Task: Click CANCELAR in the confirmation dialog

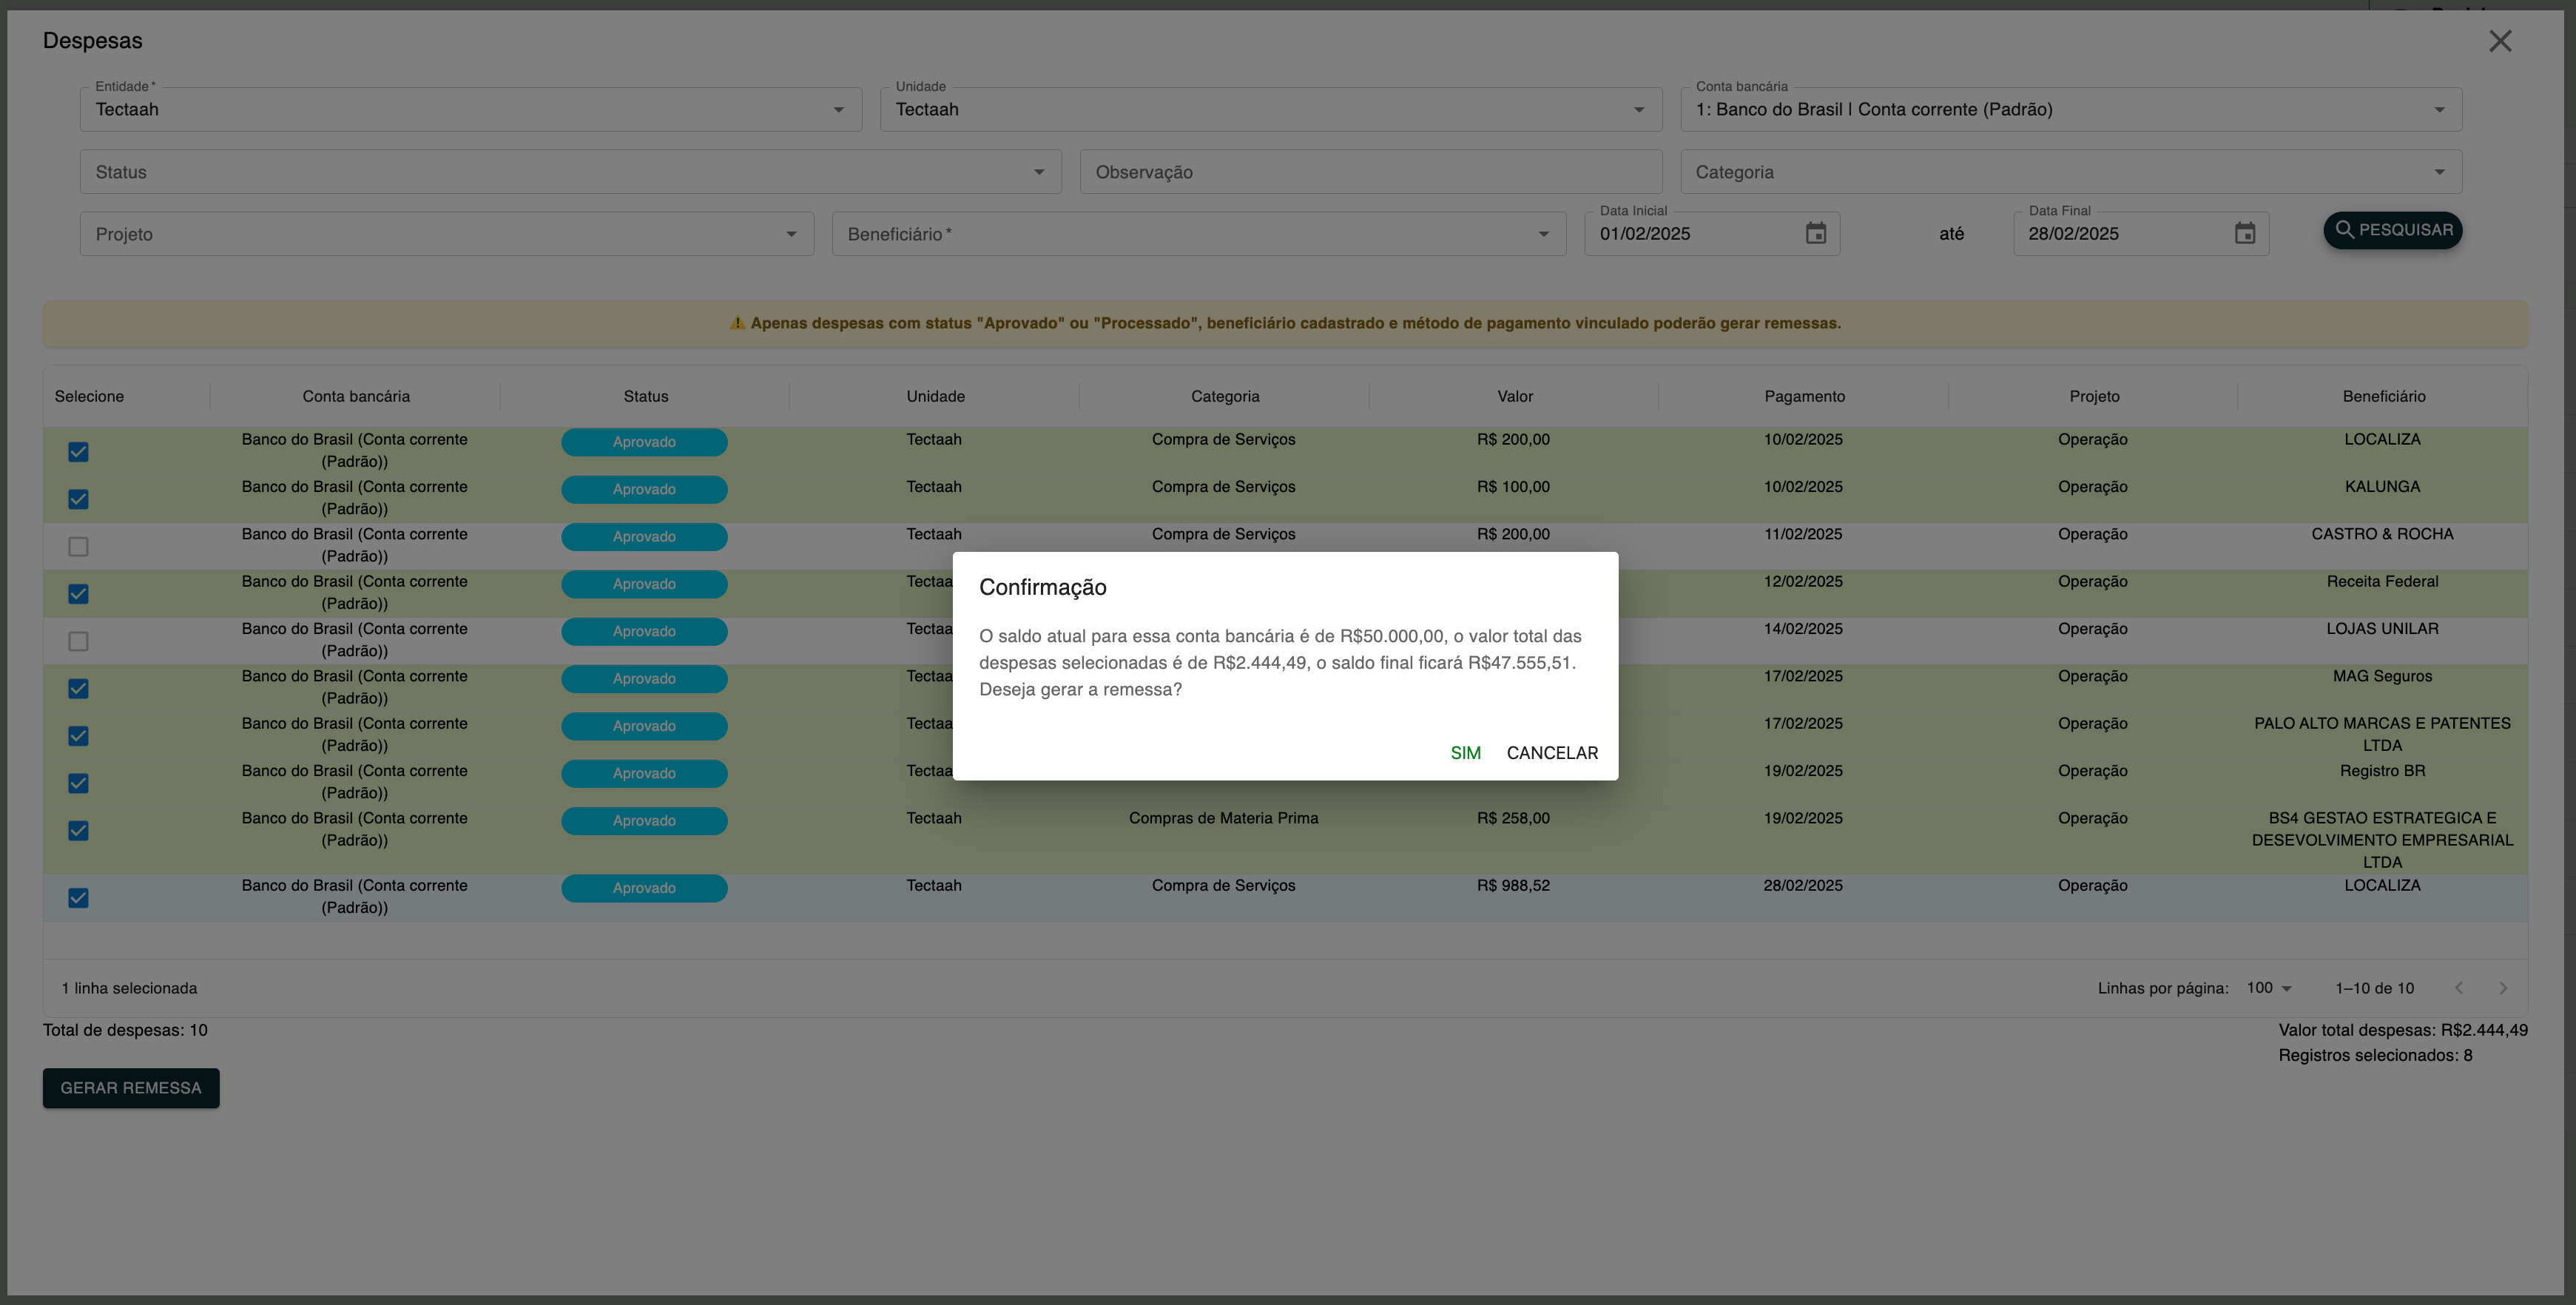Action: pyautogui.click(x=1551, y=753)
